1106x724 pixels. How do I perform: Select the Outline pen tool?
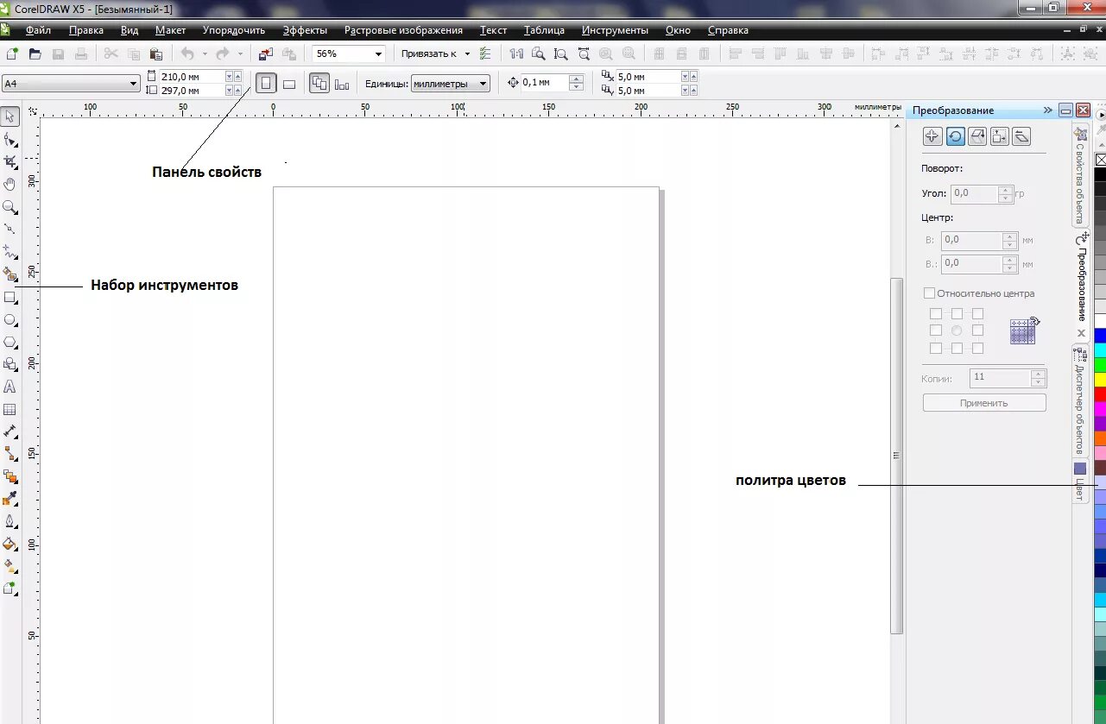(10, 521)
